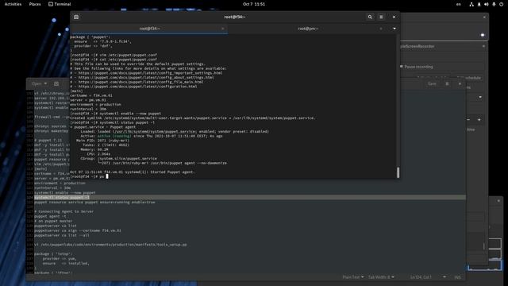Open the terminal tab list dropdown arrow
This screenshot has height=286, width=508.
point(394,29)
